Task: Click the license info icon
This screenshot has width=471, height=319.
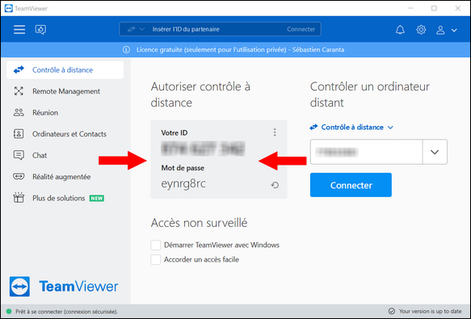Action: click(127, 49)
